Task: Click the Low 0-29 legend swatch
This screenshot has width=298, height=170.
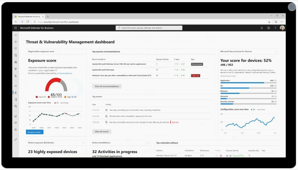Action: [x=37, y=97]
